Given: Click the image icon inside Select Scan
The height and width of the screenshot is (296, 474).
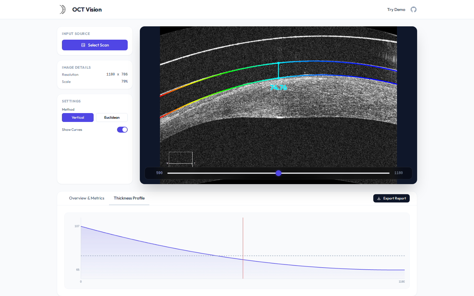Looking at the screenshot, I should pyautogui.click(x=83, y=45).
